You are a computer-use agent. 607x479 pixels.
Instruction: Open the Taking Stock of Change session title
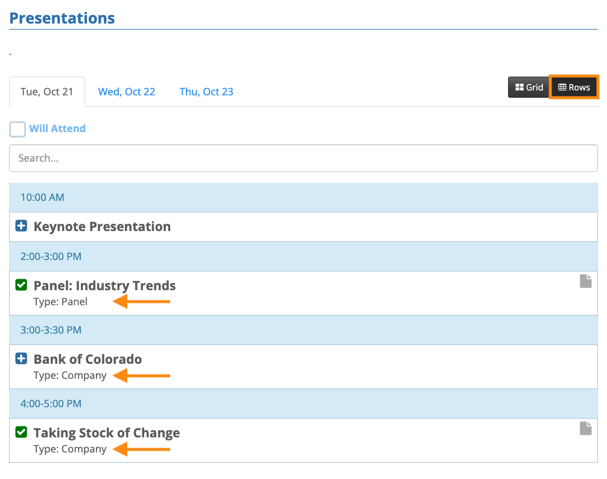107,433
